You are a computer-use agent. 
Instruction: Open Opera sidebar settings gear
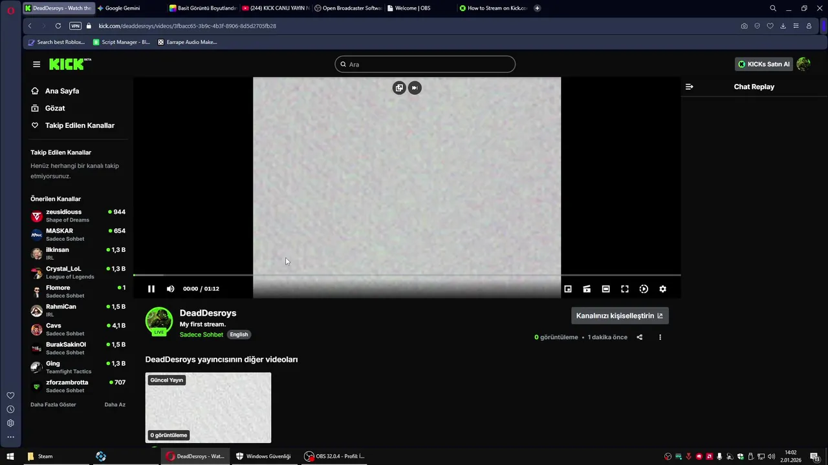10,423
